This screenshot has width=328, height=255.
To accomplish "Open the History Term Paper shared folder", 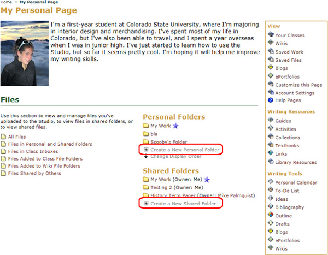I will 186,195.
